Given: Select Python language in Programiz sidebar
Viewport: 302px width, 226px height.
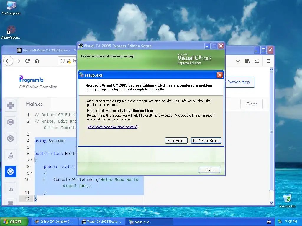Looking at the screenshot, I should (10, 106).
